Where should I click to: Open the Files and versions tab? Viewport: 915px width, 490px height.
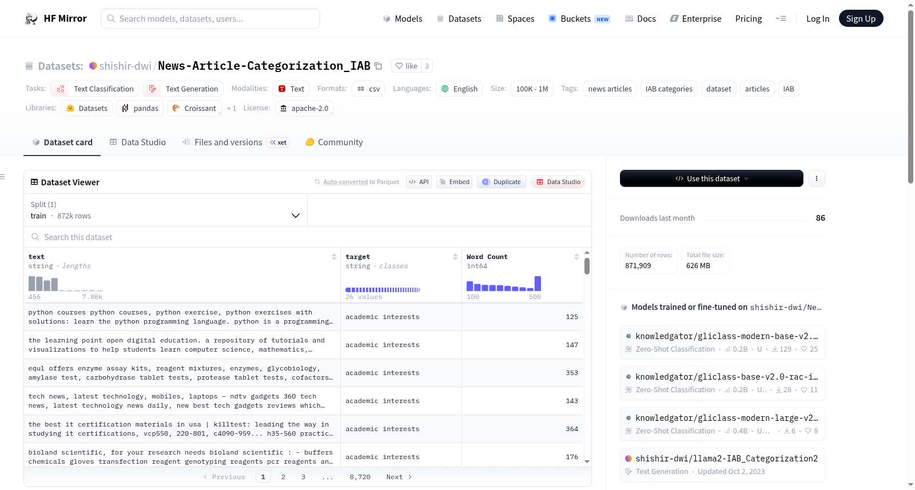click(x=235, y=142)
